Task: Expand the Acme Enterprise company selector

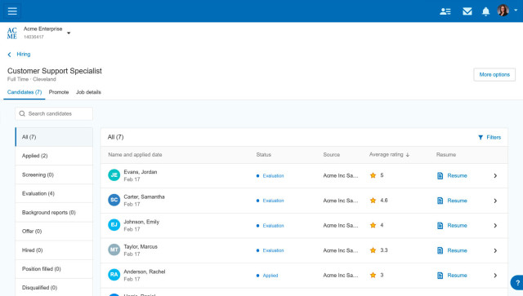Action: (69, 33)
